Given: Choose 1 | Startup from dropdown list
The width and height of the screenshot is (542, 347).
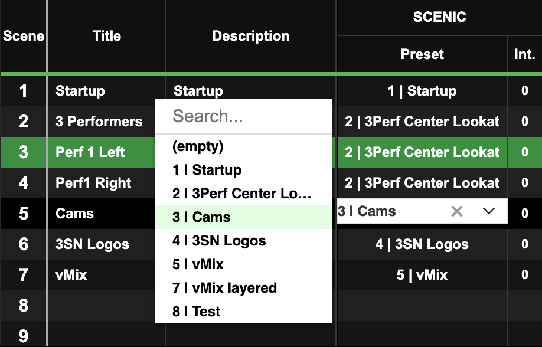Looking at the screenshot, I should 243,170.
